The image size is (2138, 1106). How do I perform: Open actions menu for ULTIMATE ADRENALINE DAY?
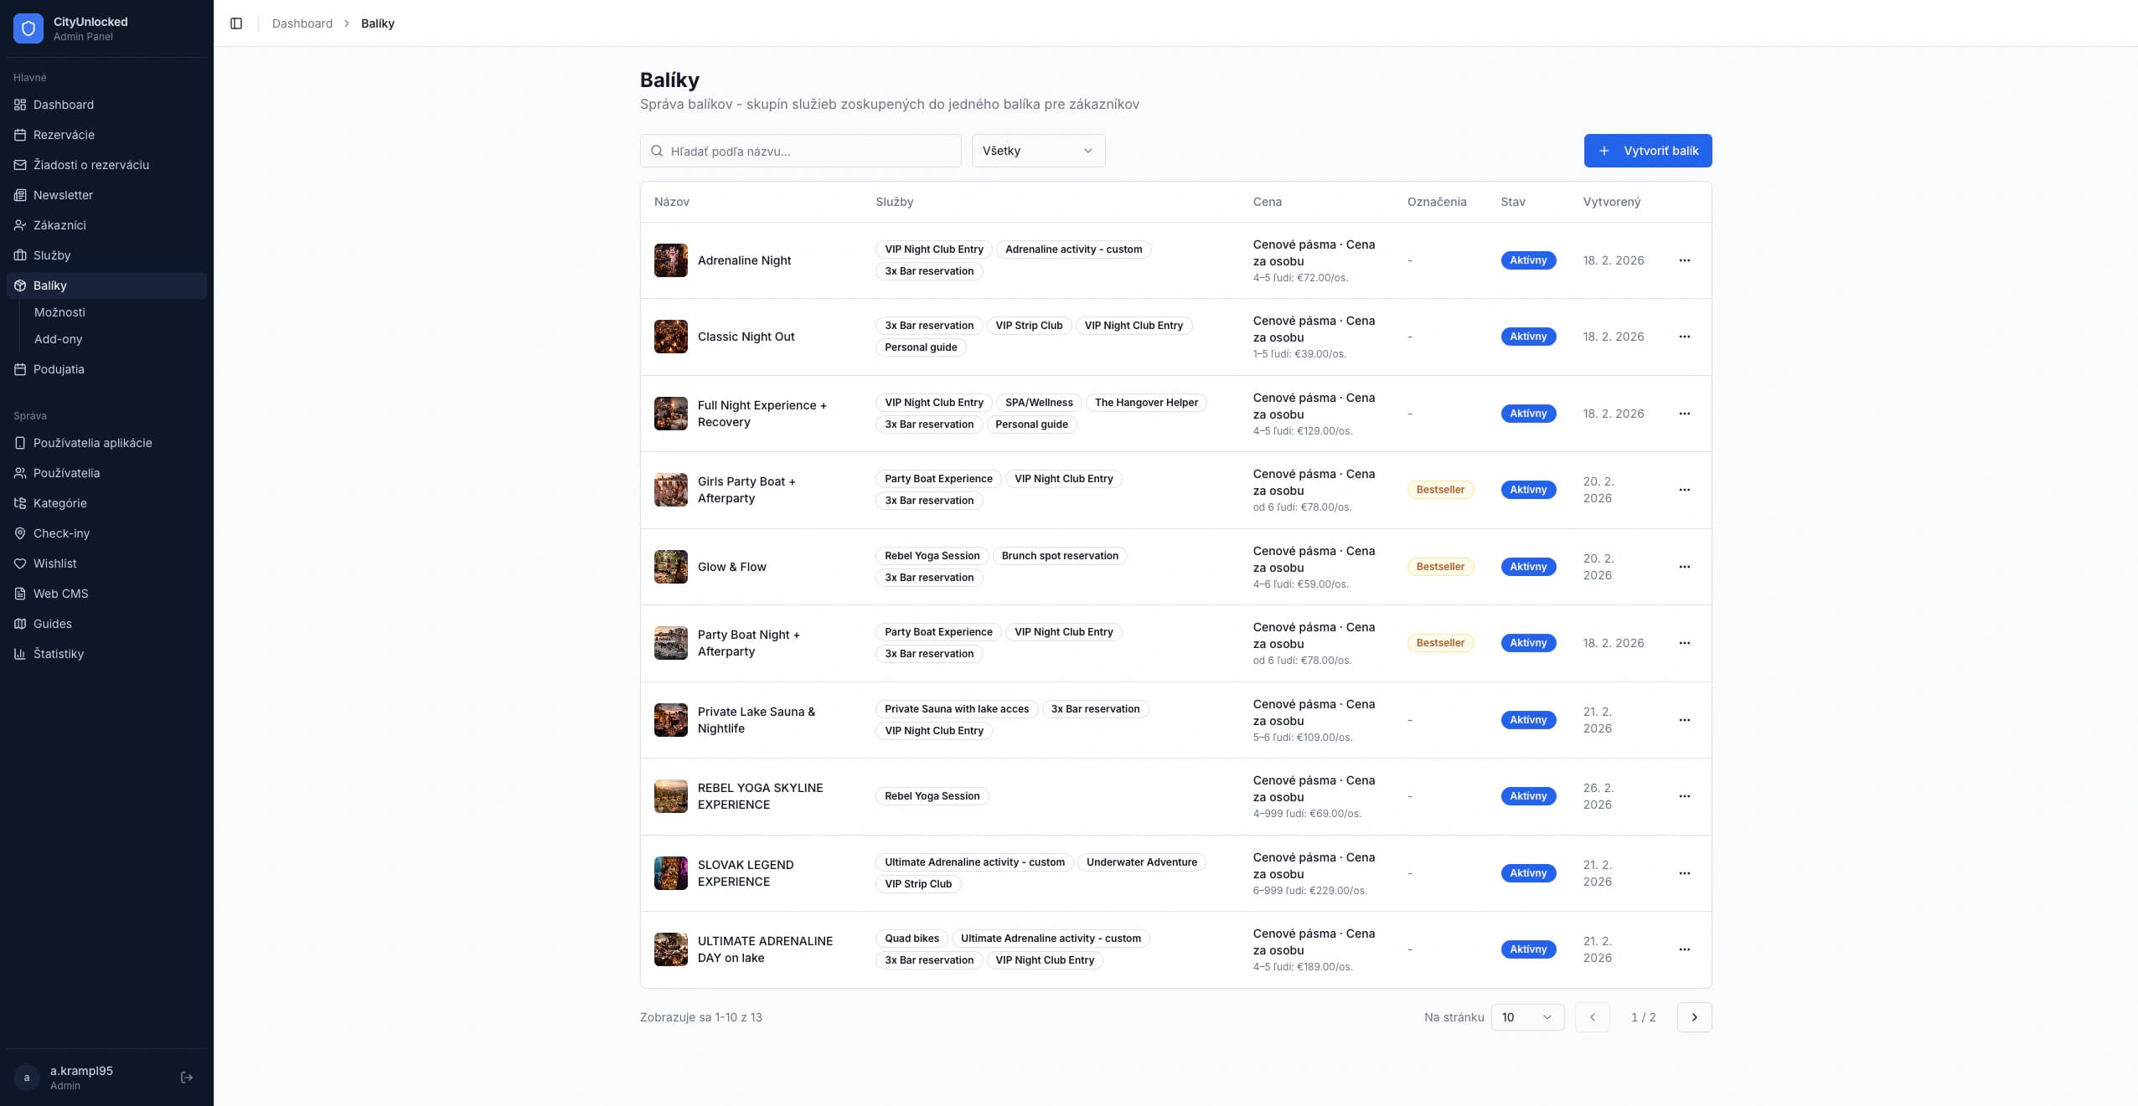tap(1685, 949)
